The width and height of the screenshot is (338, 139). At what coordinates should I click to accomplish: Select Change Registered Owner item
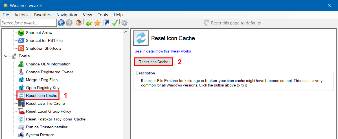pyautogui.click(x=49, y=72)
